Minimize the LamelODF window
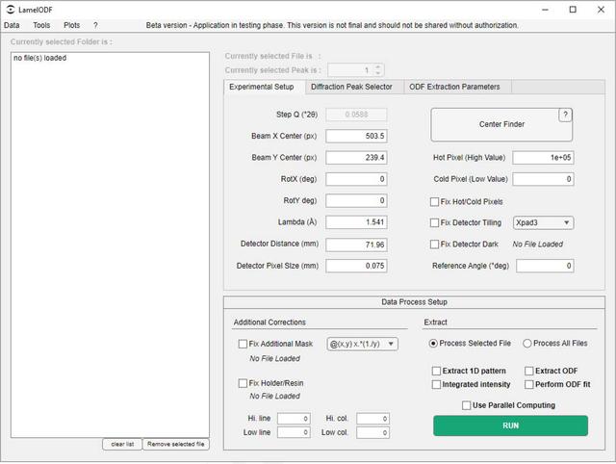Viewport: 616px width, 464px height. [545, 10]
